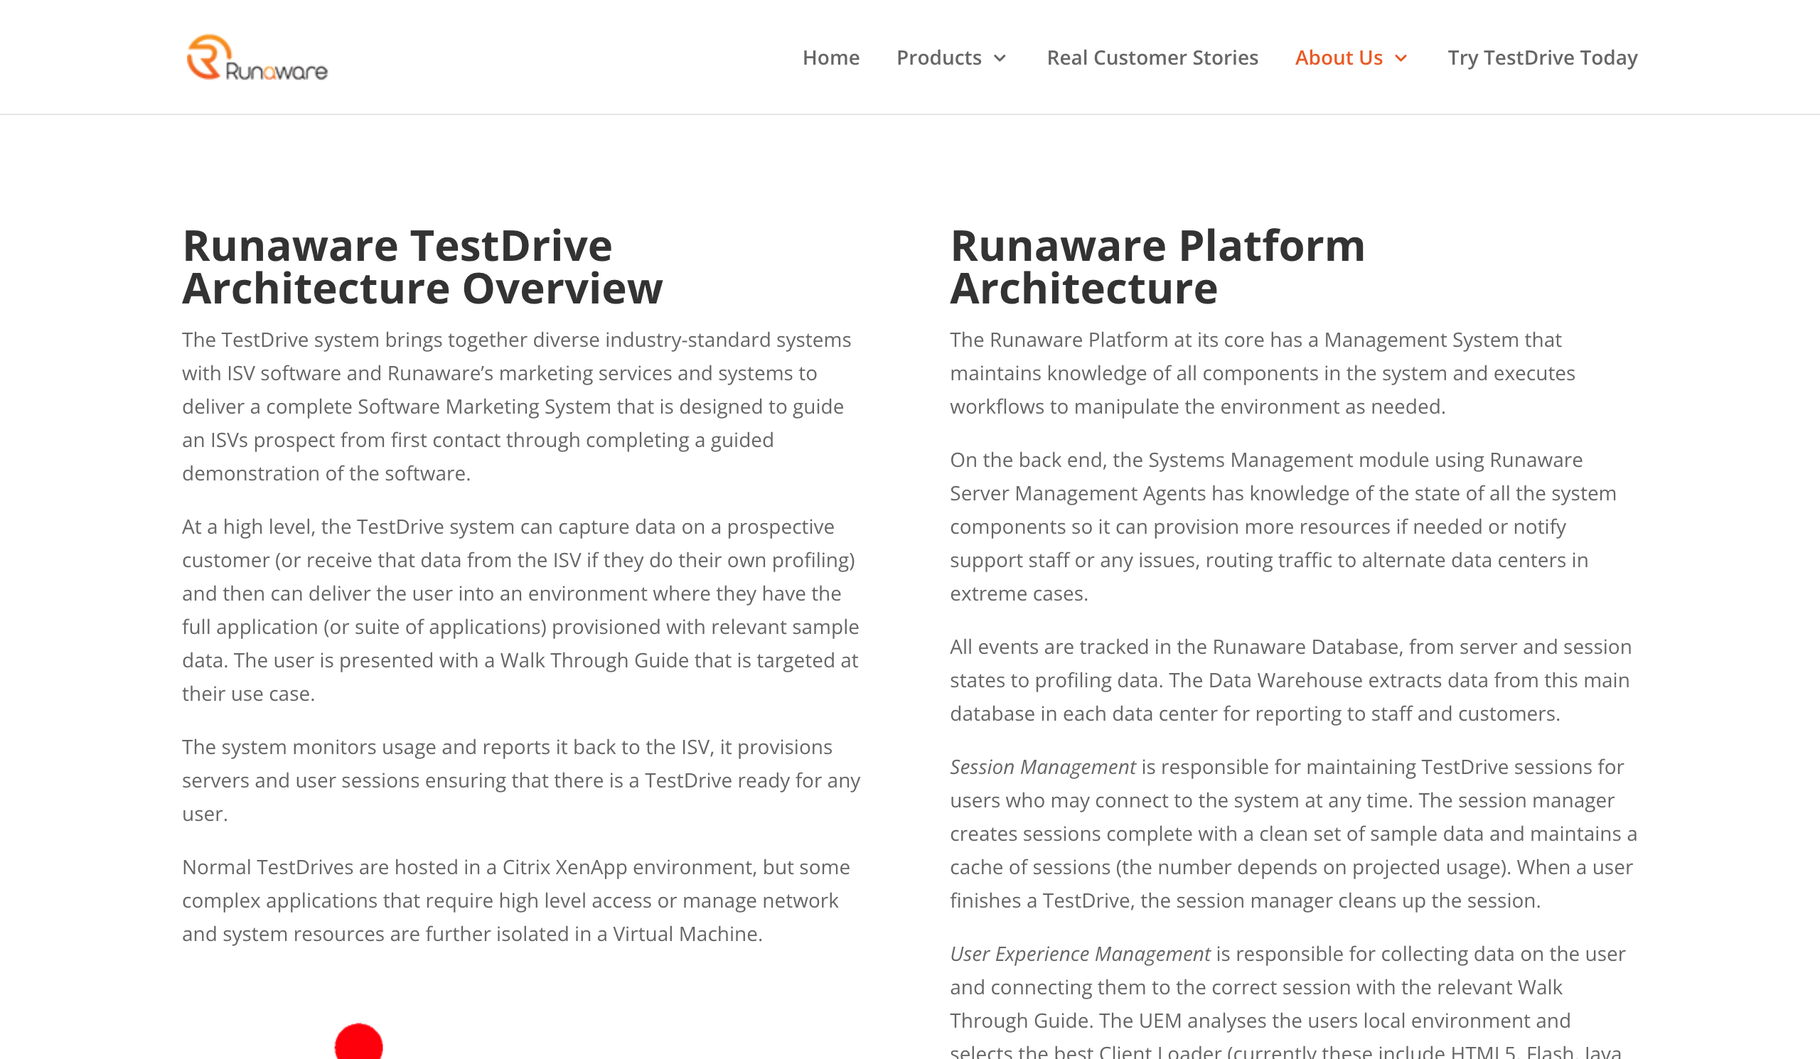1820x1059 pixels.
Task: Click the red circle diagram image
Action: click(358, 1041)
